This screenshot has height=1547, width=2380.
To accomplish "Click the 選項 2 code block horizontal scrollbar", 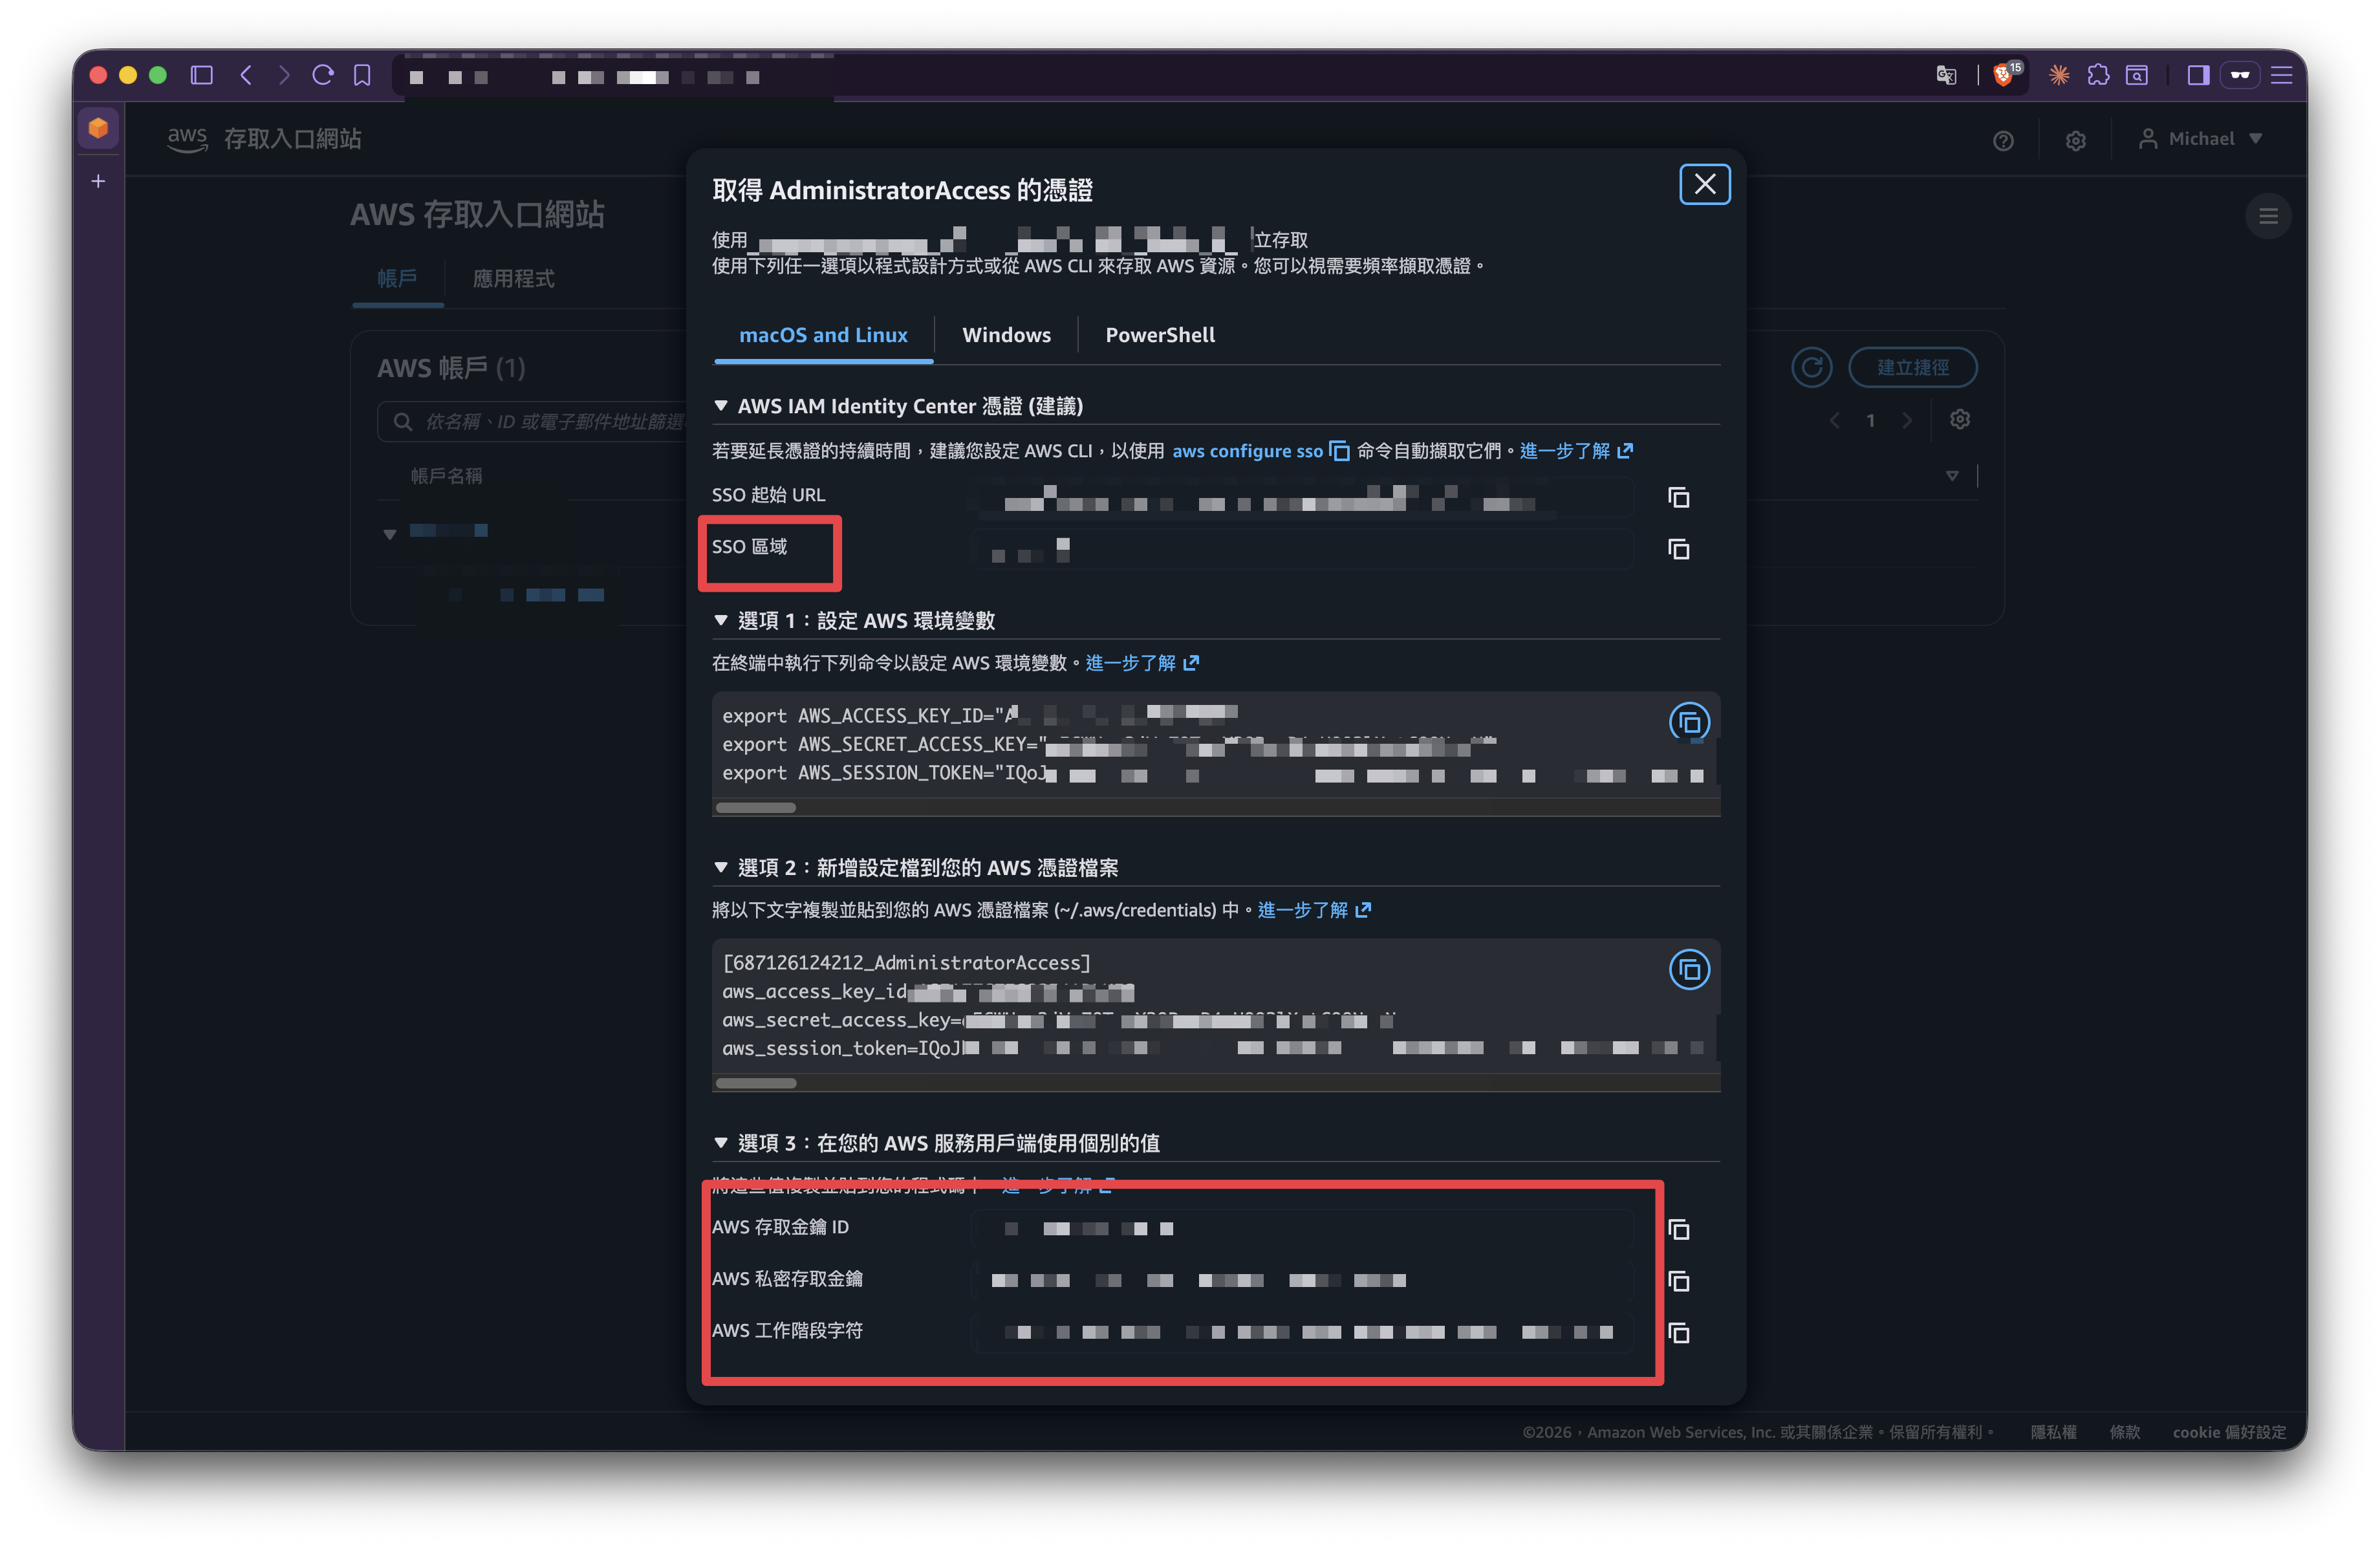I will tap(756, 1082).
